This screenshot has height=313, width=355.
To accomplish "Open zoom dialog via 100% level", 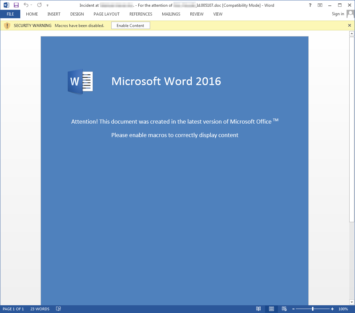I will (x=343, y=309).
